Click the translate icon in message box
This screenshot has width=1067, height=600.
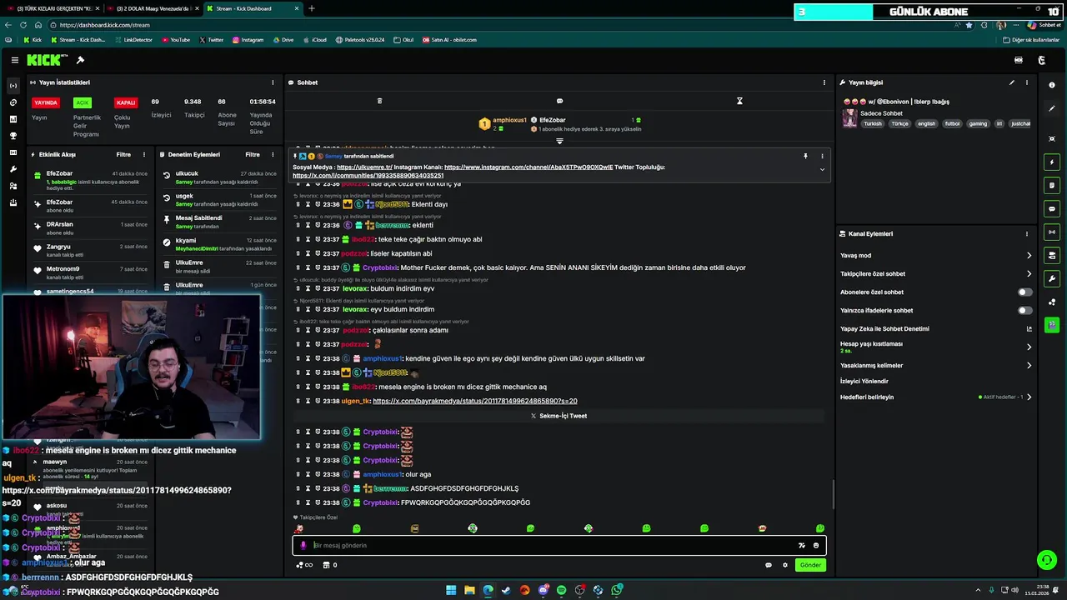click(x=802, y=545)
